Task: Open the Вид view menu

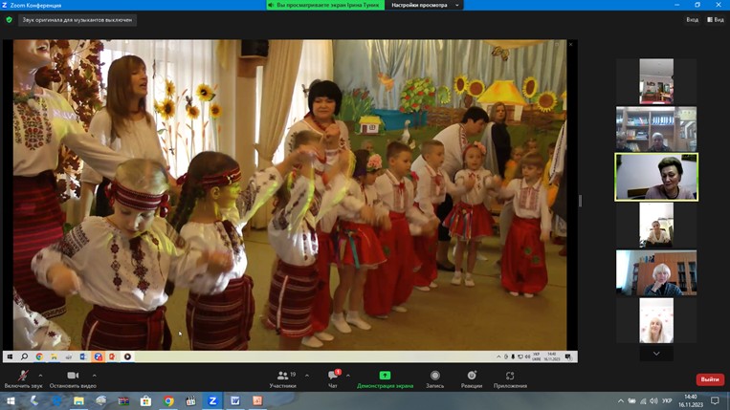Action: click(x=716, y=20)
